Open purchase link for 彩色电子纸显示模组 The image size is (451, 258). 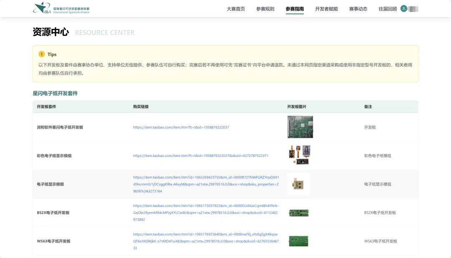coord(200,156)
